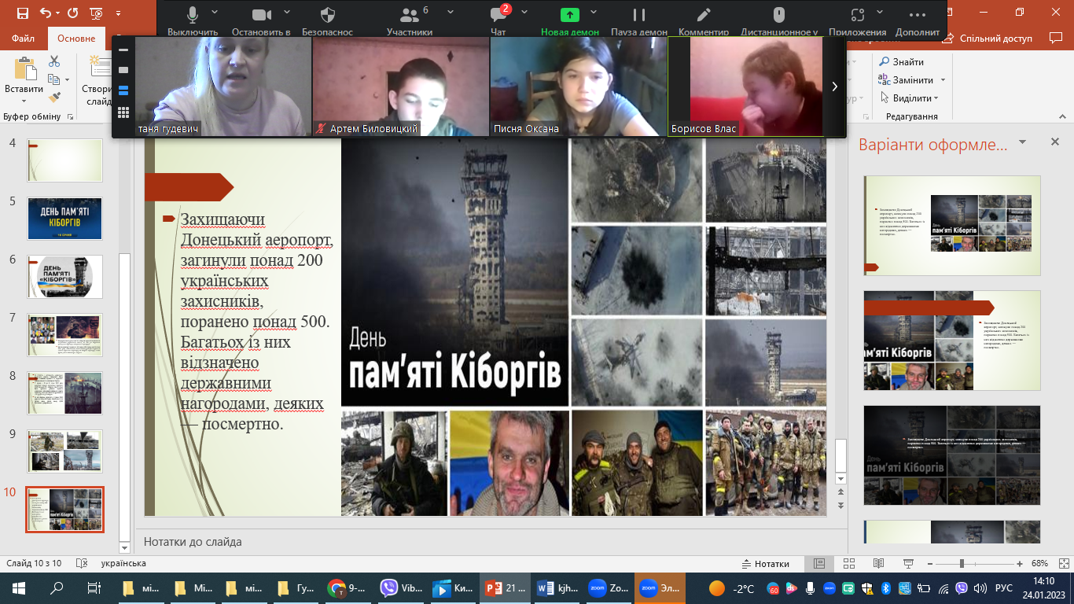Switch Zoom video panel to grid view

point(123,112)
